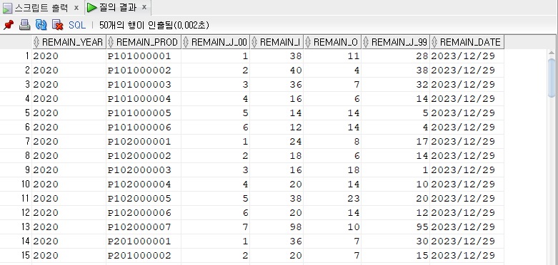Switch to 질의 결과 tab

(113, 7)
